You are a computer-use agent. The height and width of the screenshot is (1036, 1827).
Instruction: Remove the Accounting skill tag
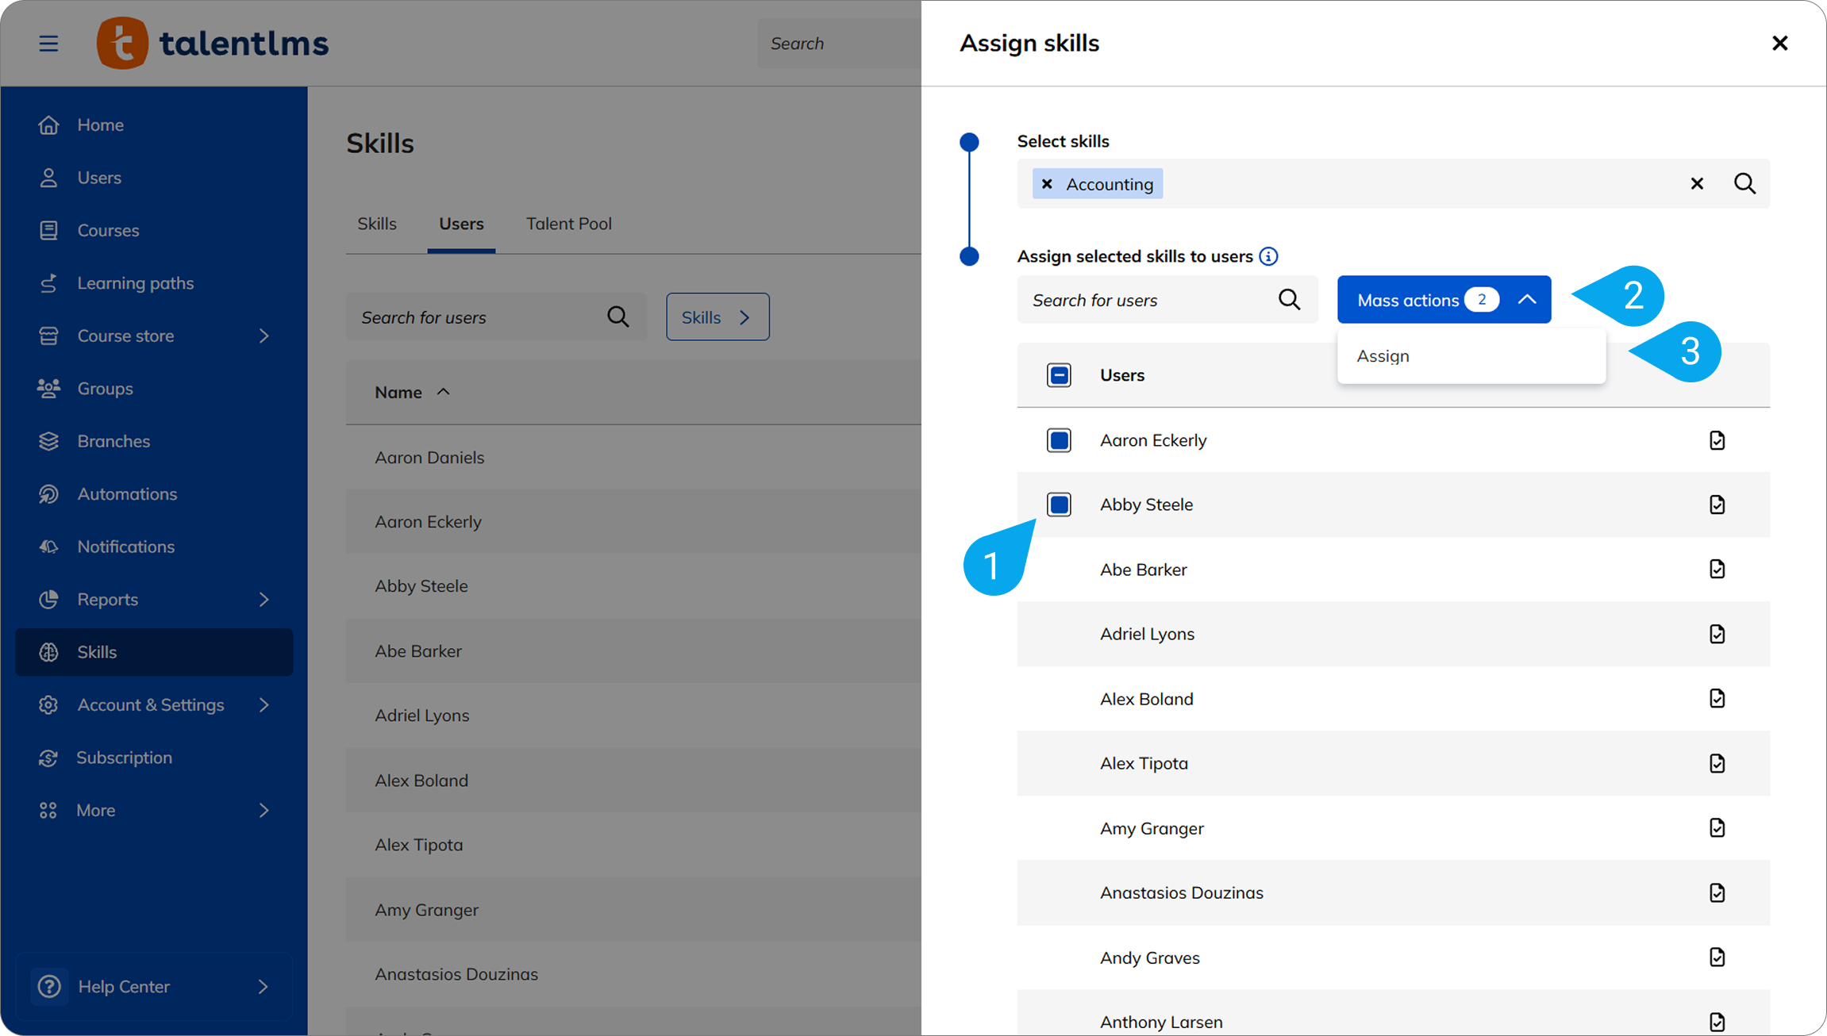(1047, 184)
